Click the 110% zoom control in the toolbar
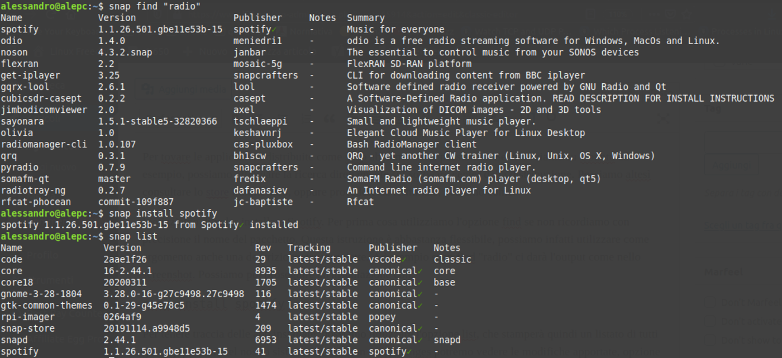The image size is (782, 358). click(618, 15)
